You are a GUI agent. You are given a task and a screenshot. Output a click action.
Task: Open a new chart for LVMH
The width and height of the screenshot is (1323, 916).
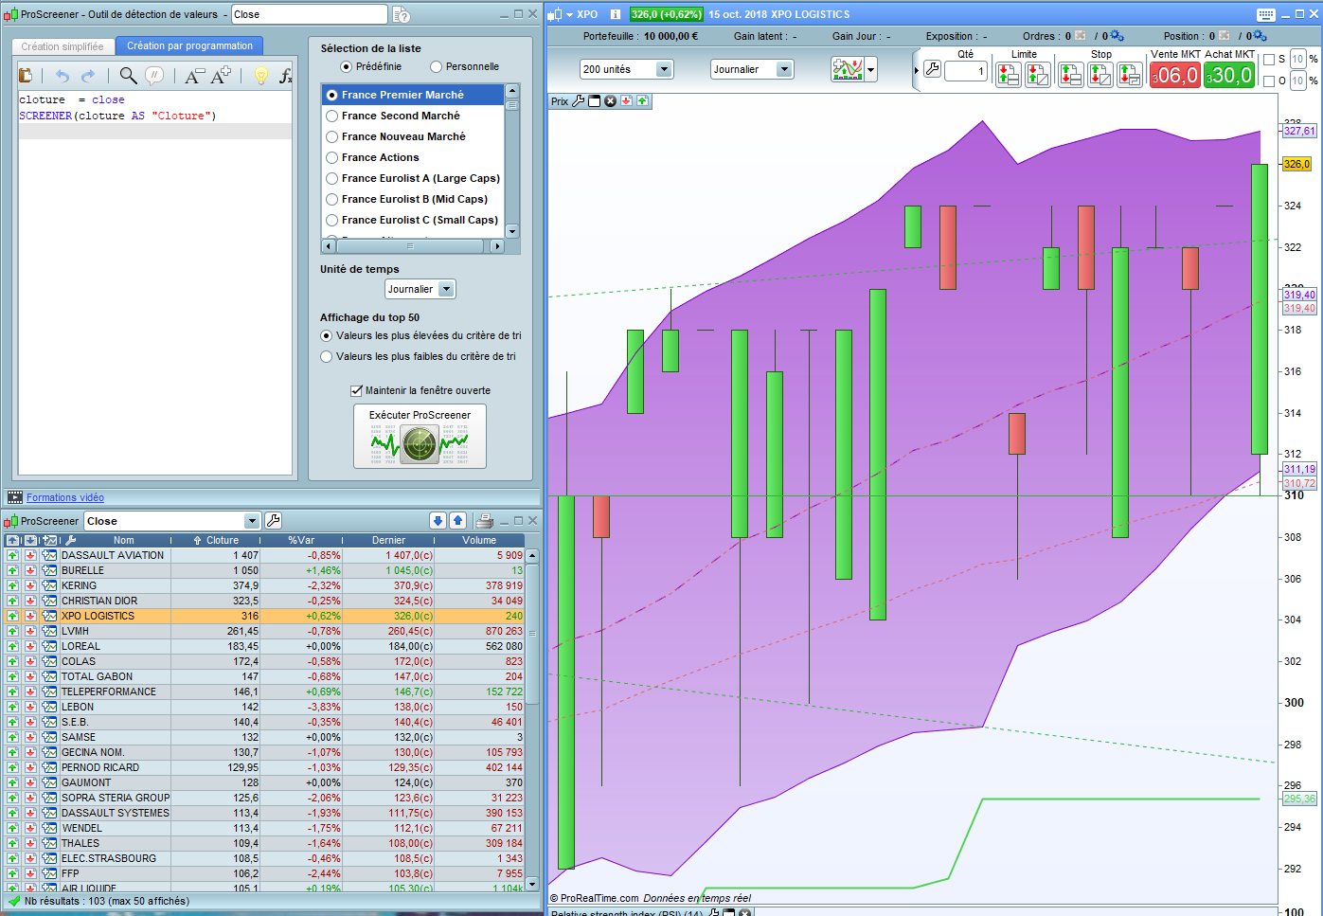(49, 631)
